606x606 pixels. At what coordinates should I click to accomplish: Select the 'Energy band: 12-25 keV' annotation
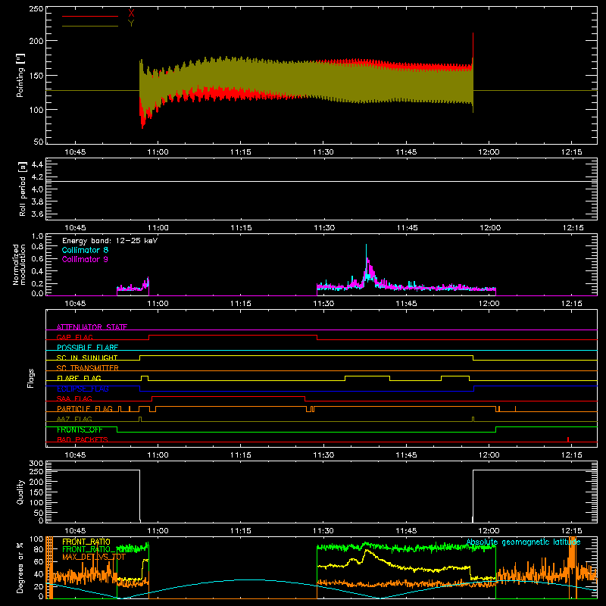110,241
